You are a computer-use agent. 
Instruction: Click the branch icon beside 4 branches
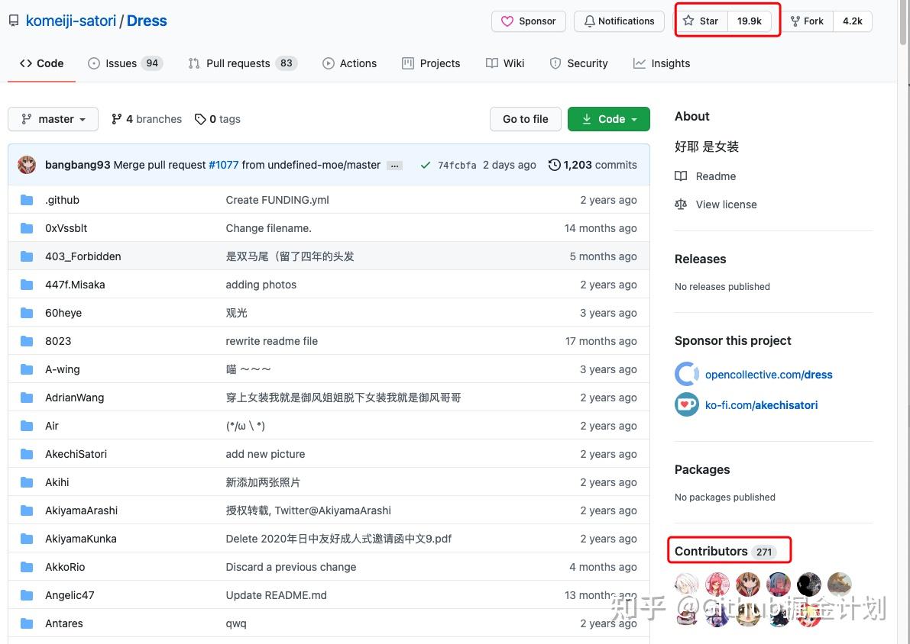[x=118, y=119]
